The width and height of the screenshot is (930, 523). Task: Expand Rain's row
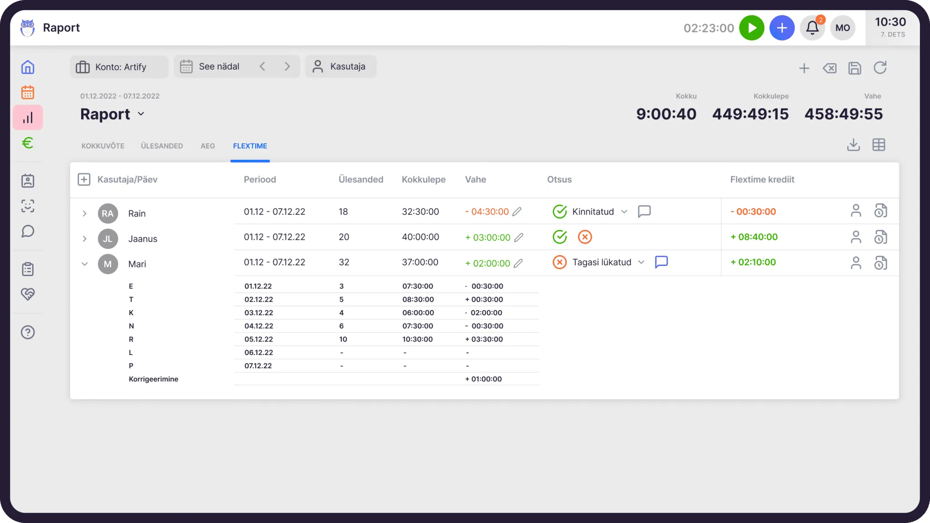point(84,213)
